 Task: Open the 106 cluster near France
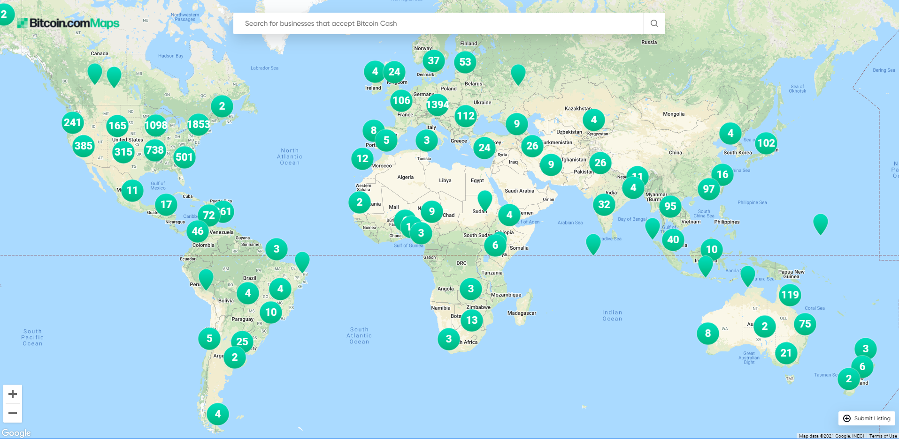point(401,101)
